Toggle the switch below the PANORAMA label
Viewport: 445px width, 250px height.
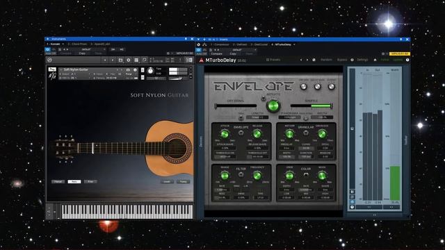point(306,118)
